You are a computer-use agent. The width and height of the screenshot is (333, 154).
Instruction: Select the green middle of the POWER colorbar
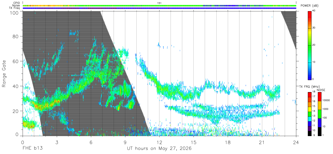[310, 45]
